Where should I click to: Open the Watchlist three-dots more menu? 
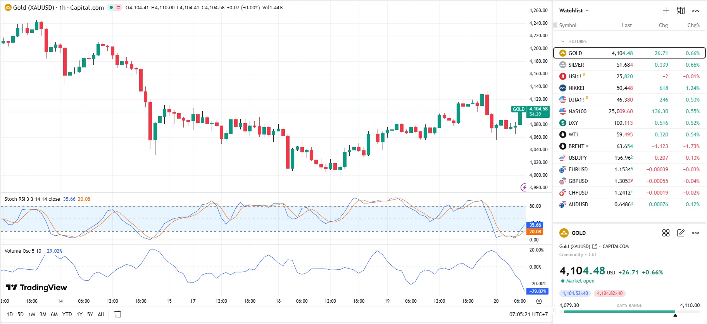coord(695,10)
